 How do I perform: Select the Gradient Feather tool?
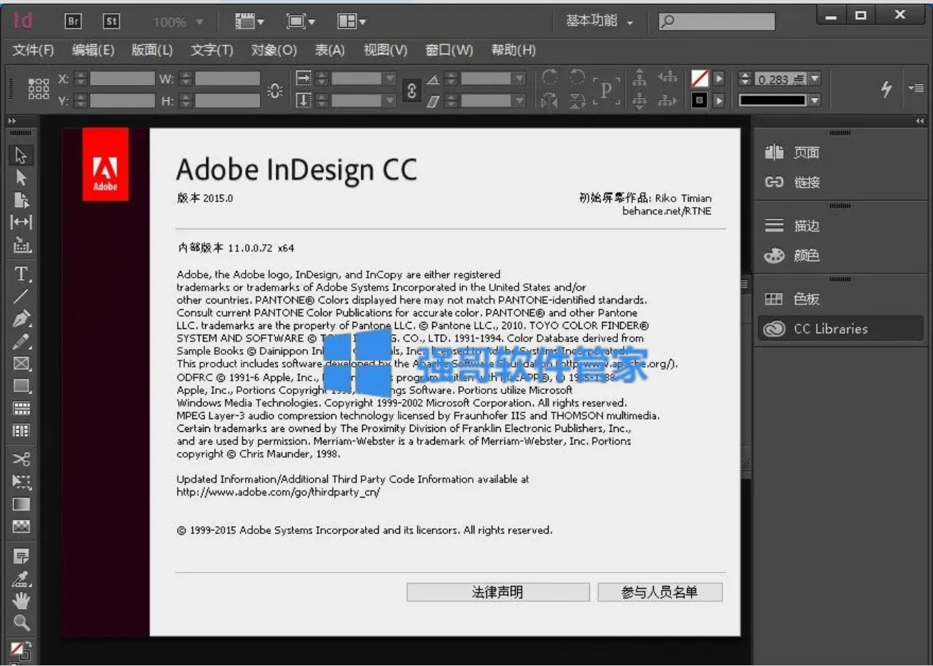[x=21, y=527]
